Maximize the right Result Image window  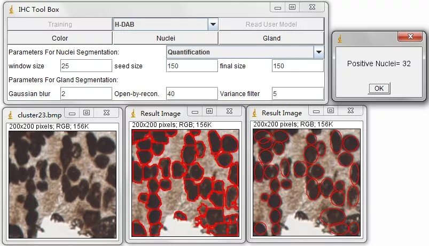331,110
